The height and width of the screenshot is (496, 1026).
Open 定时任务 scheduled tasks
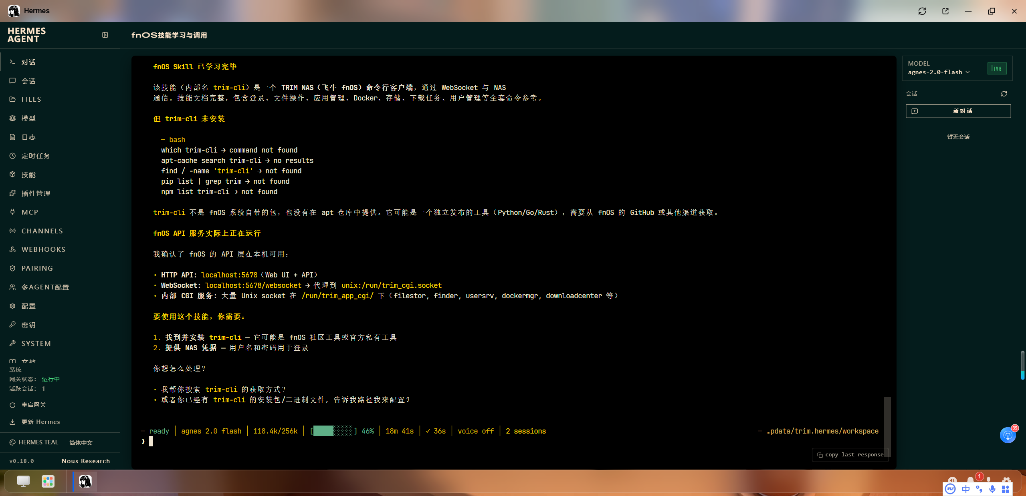pyautogui.click(x=60, y=156)
